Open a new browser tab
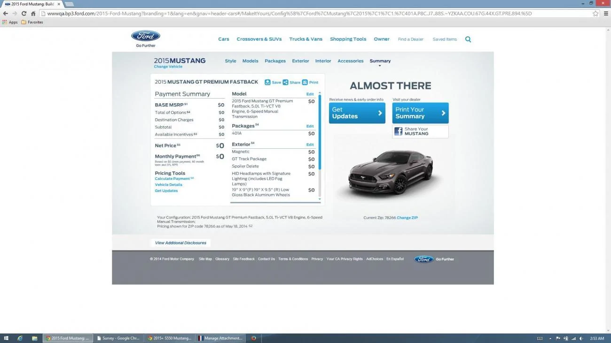Viewport: 611px width, 343px height. pyautogui.click(x=69, y=4)
